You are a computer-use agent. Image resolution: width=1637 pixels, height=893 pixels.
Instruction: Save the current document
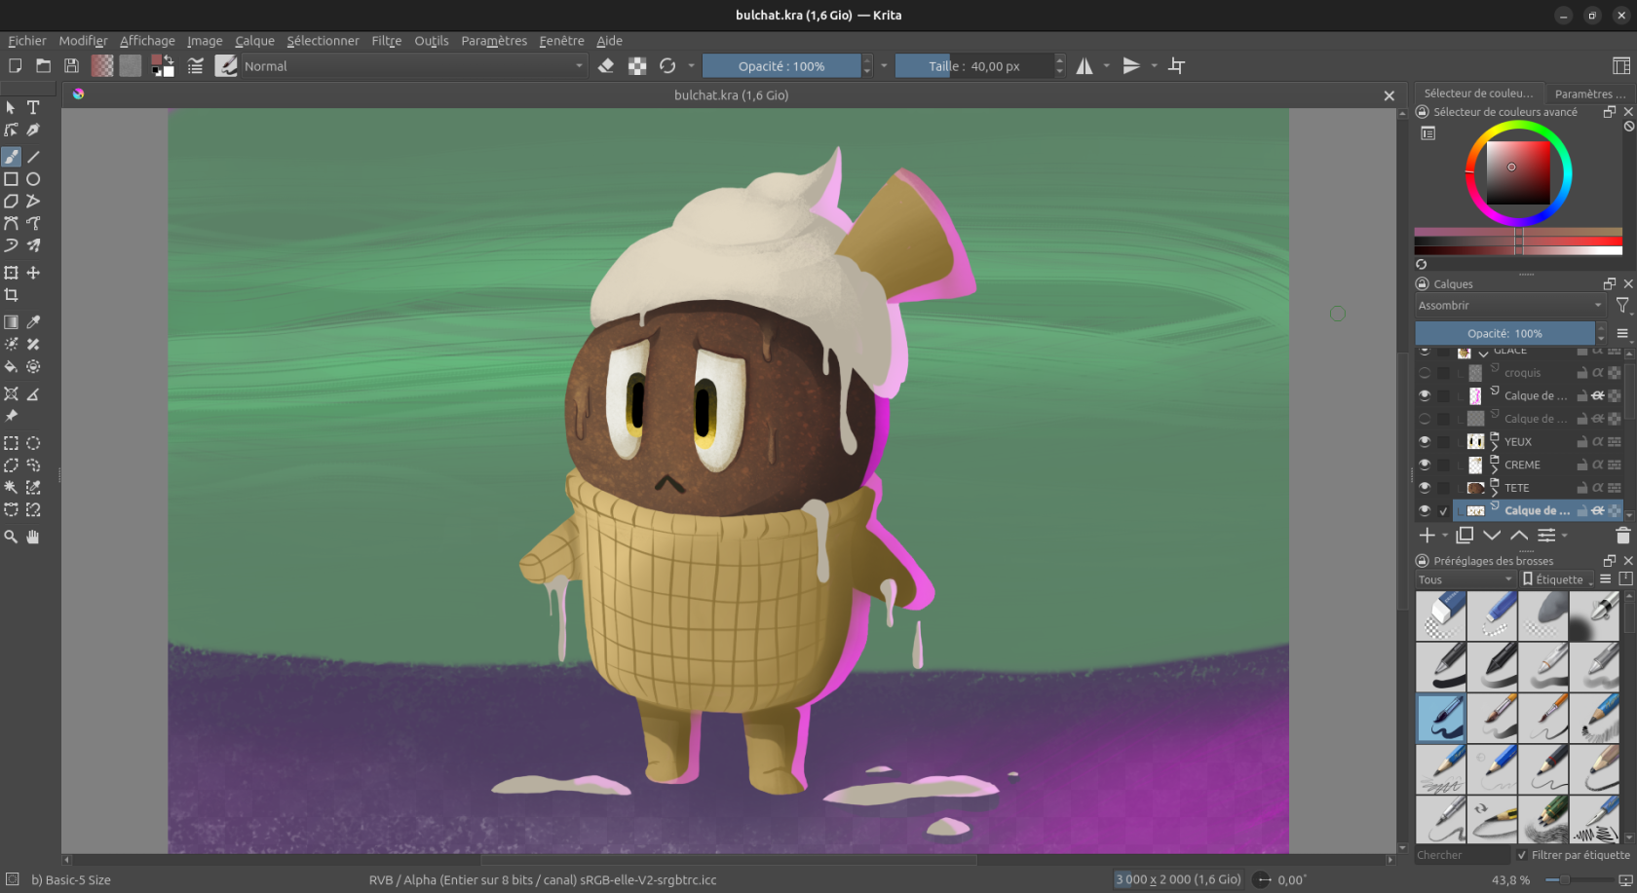(71, 66)
